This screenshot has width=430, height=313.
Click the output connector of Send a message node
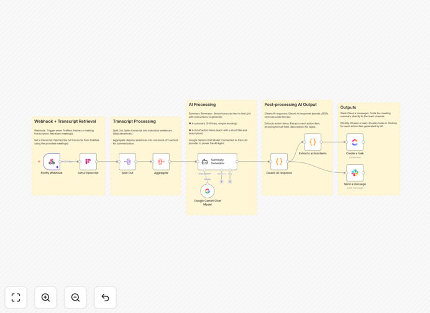[364, 173]
